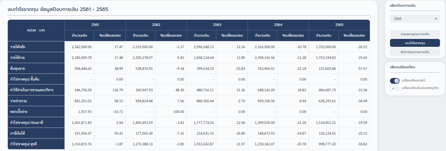This screenshot has width=446, height=151.
Task: Select the งบกำไรขาดทุน button
Action: click(415, 43)
